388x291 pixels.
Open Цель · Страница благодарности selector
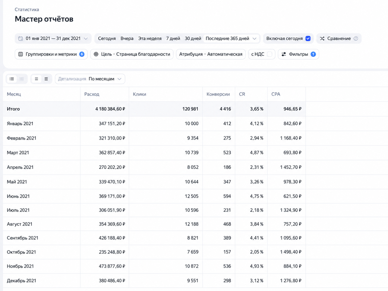coord(132,54)
